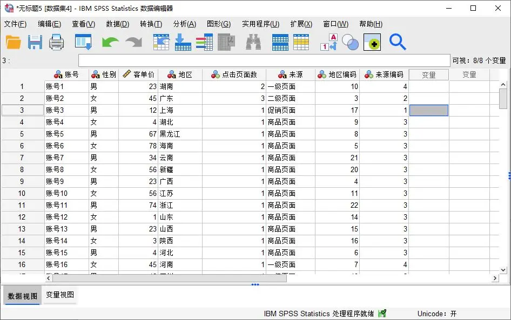Open the 文件(F) menu
This screenshot has height=320, width=511.
tap(15, 24)
